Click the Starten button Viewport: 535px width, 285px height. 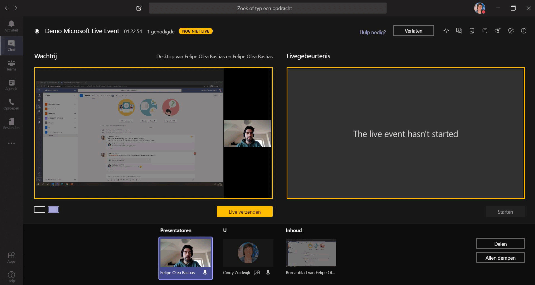pyautogui.click(x=505, y=212)
